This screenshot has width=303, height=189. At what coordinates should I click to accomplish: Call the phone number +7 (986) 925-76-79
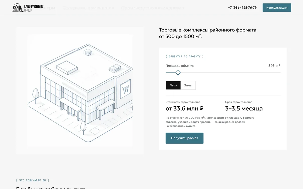pos(242,8)
